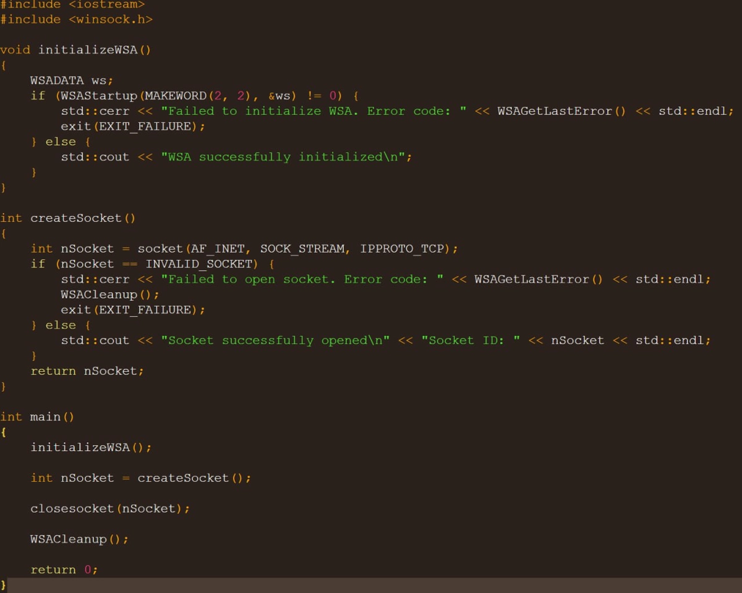Click 'AF_INET' argument in socket call
Image resolution: width=742 pixels, height=593 pixels.
(218, 248)
